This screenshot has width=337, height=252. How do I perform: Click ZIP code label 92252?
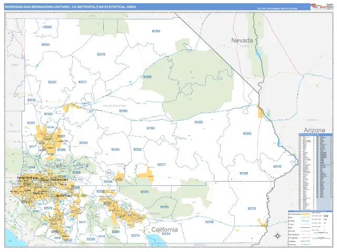137,150
